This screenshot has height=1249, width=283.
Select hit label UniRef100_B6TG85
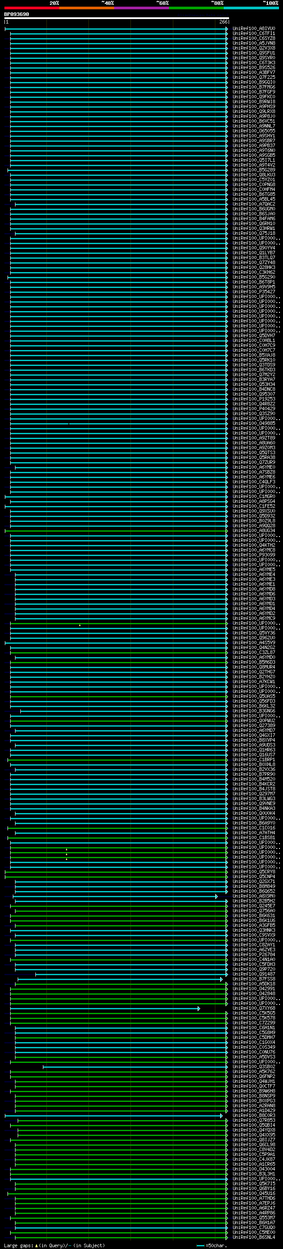(254, 195)
